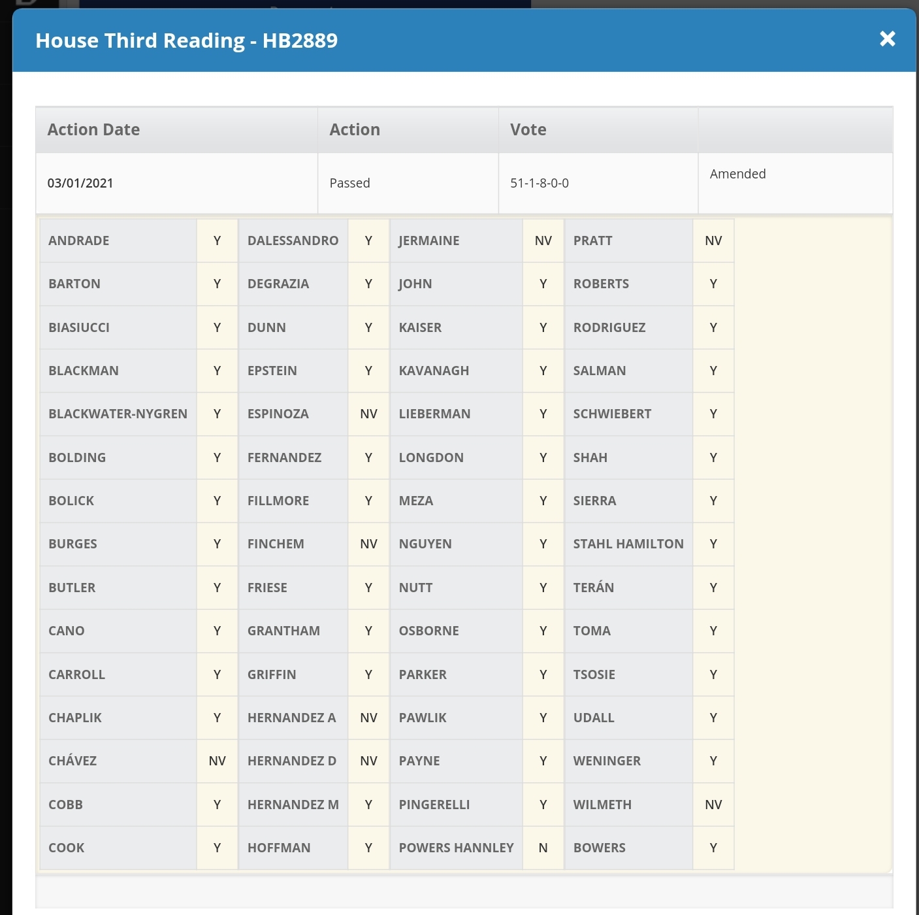Select the BOLICK name cell
The image size is (919, 915).
click(x=118, y=501)
